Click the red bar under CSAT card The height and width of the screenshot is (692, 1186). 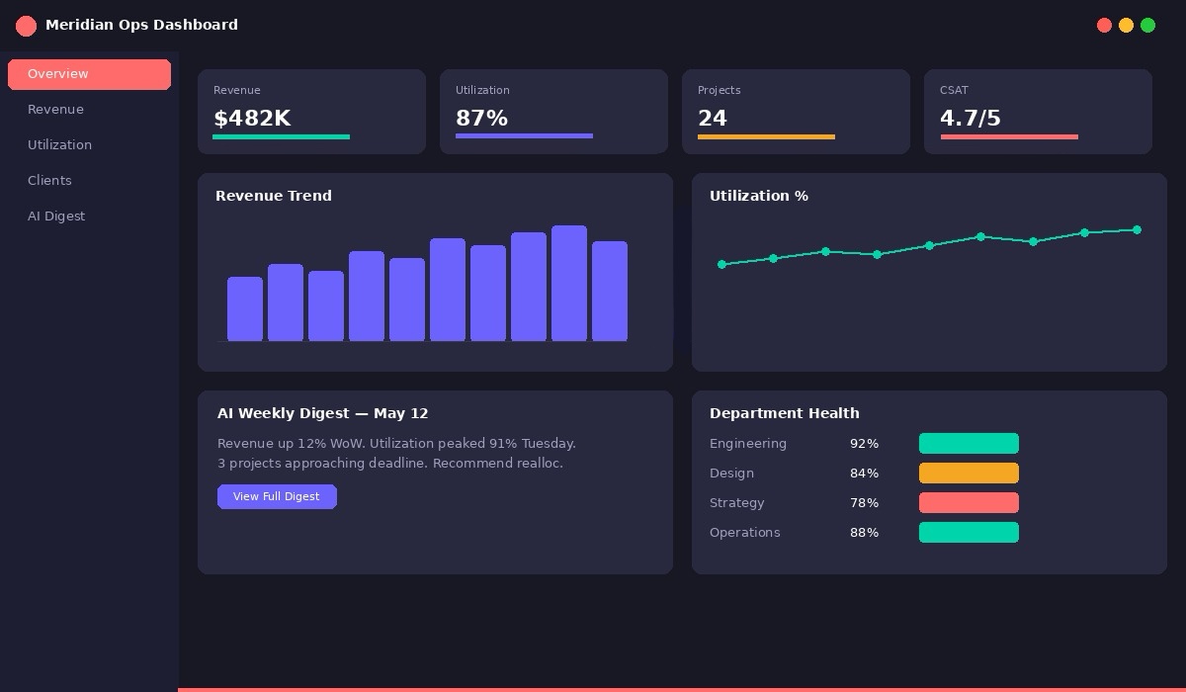click(1009, 136)
